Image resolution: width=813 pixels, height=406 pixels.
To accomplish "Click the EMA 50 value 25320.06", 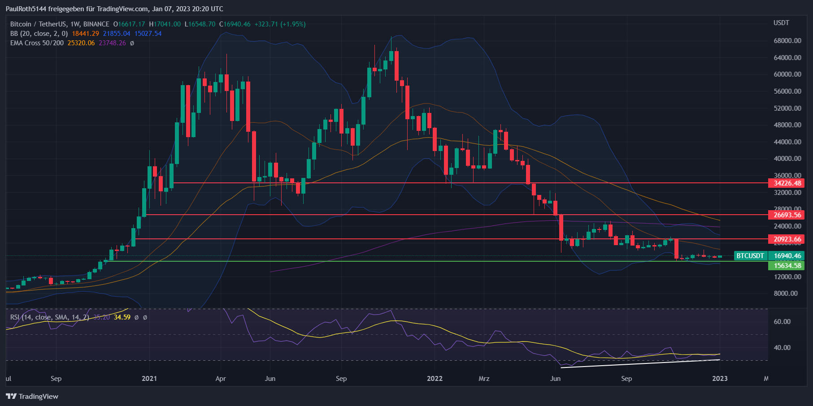I will point(81,43).
